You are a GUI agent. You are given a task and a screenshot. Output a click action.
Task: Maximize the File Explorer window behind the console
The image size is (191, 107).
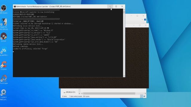point(137,16)
